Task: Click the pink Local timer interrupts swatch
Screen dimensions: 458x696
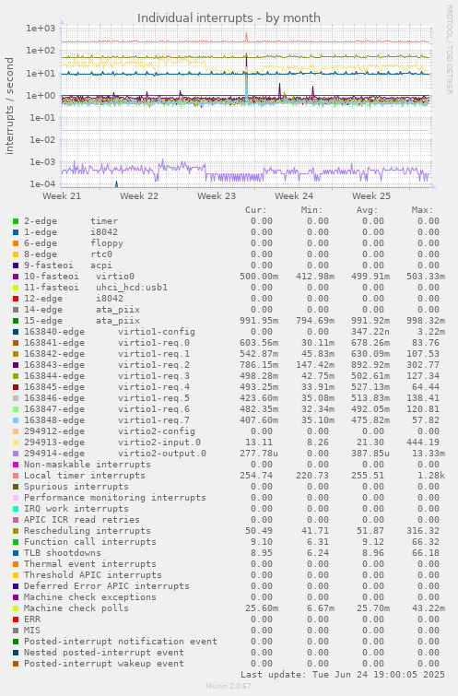Action: pyautogui.click(x=16, y=476)
